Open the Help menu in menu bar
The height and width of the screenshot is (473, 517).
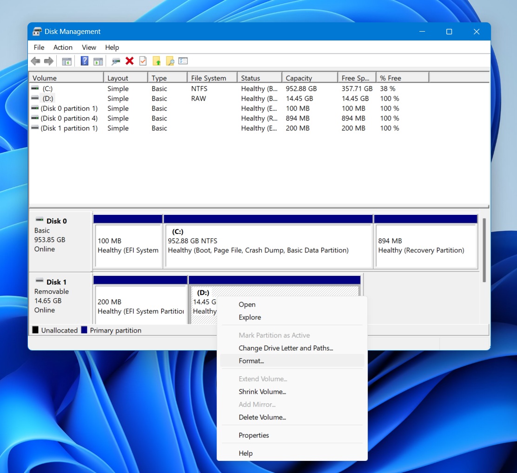tap(112, 47)
